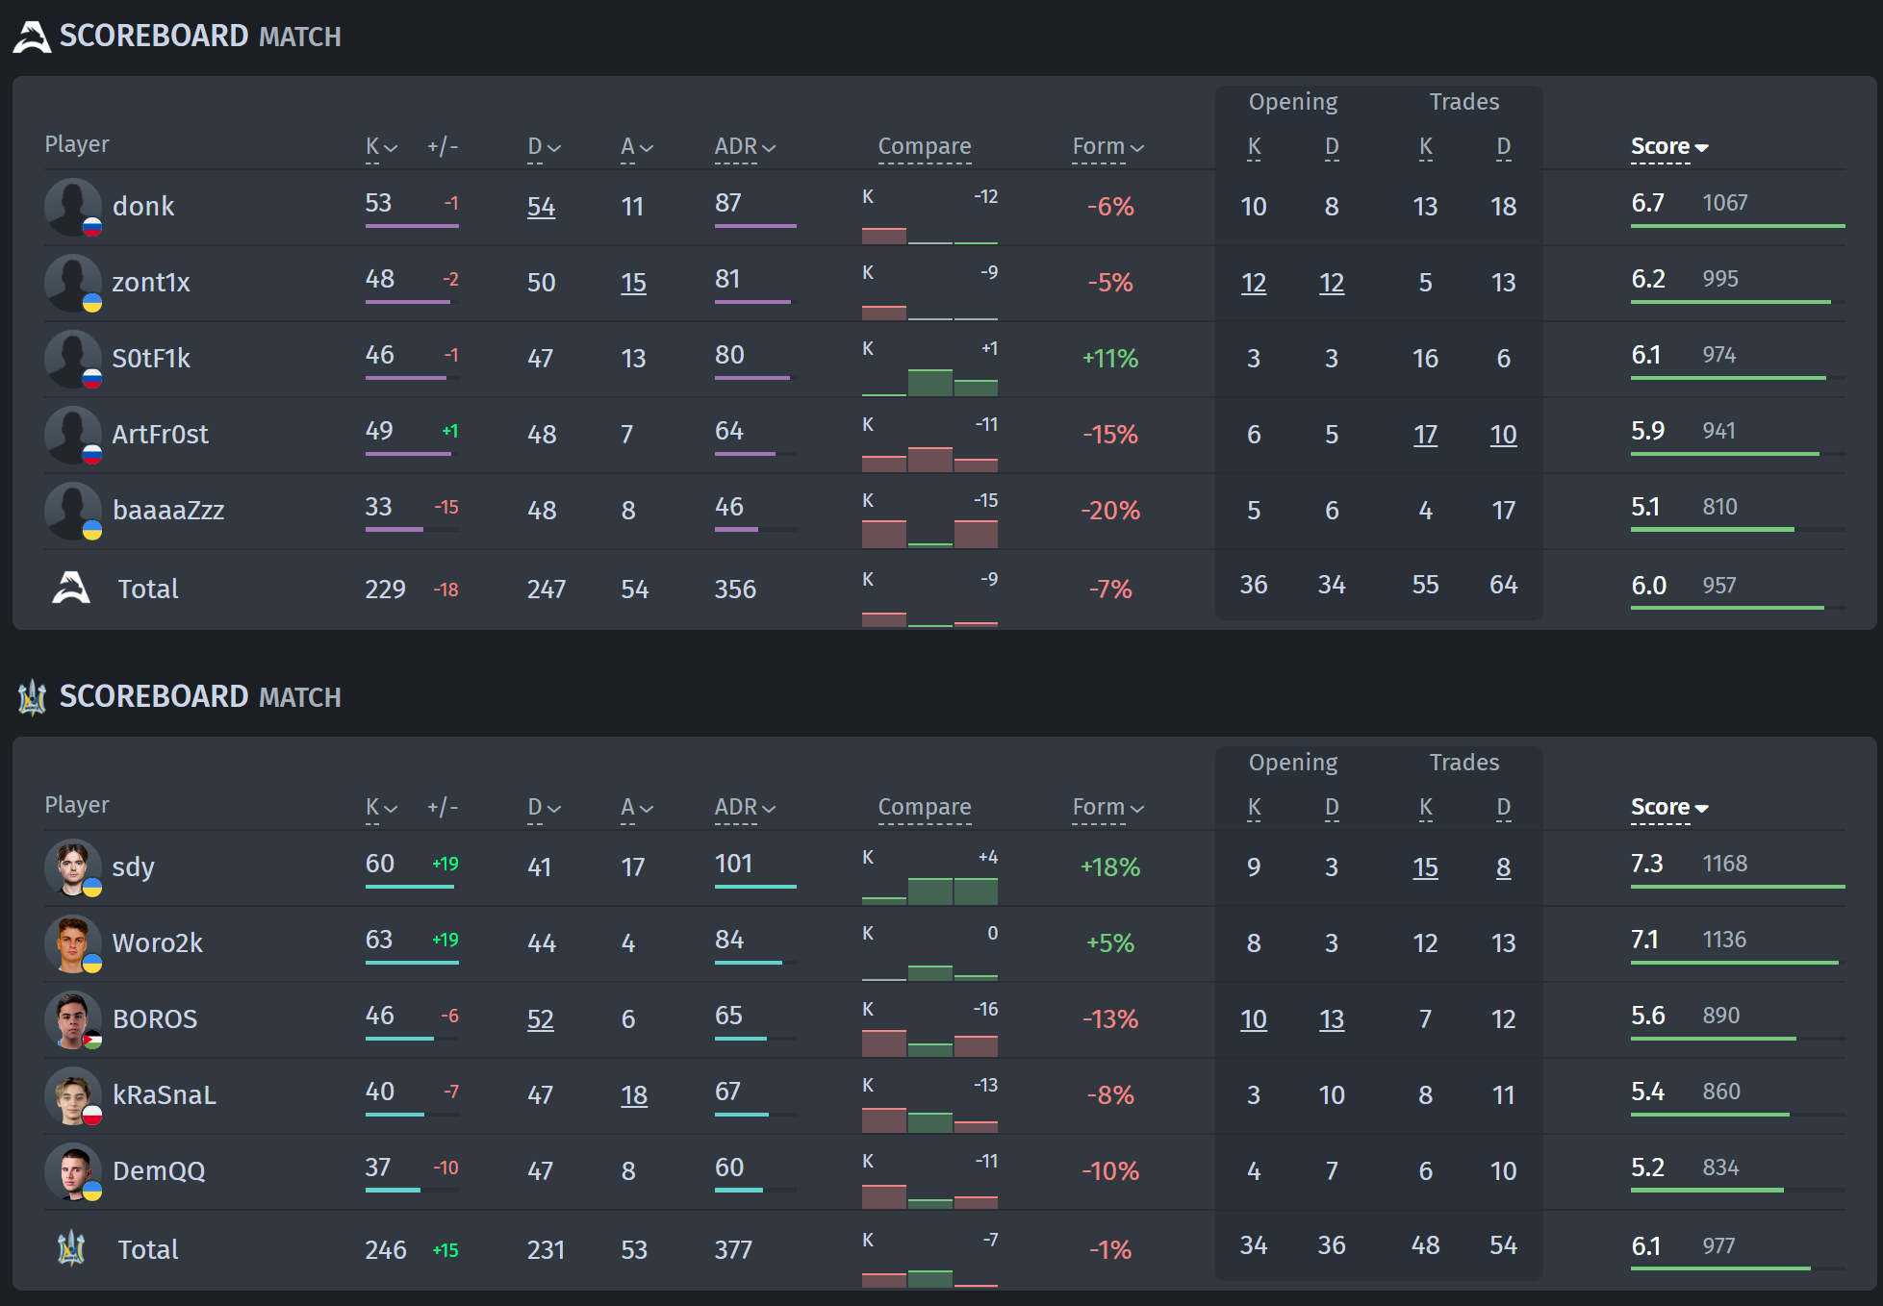The image size is (1883, 1306).
Task: Select second Total row kills 246
Action: [x=386, y=1250]
